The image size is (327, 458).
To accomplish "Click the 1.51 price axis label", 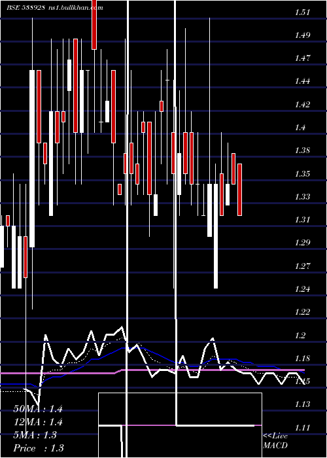I will (302, 12).
